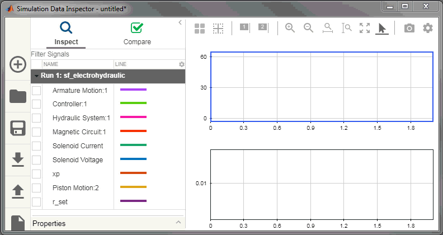Screen dimensions: 443x235
Task: Open preferences gear in top toolbar
Action: 428,28
